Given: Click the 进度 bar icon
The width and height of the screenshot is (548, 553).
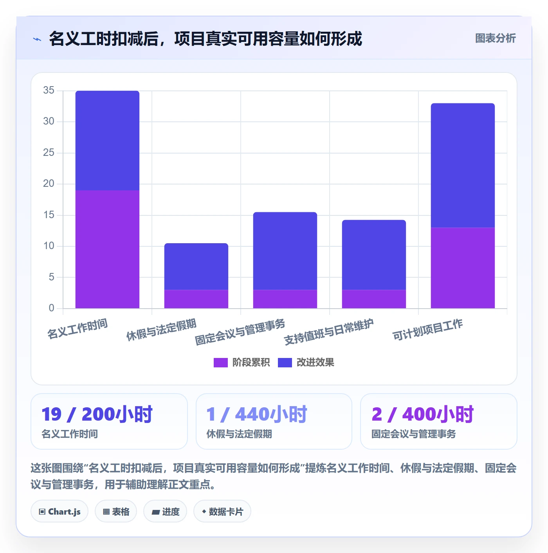Looking at the screenshot, I should coord(155,512).
